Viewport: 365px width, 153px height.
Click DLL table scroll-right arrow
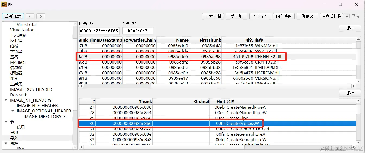[x=354, y=86]
